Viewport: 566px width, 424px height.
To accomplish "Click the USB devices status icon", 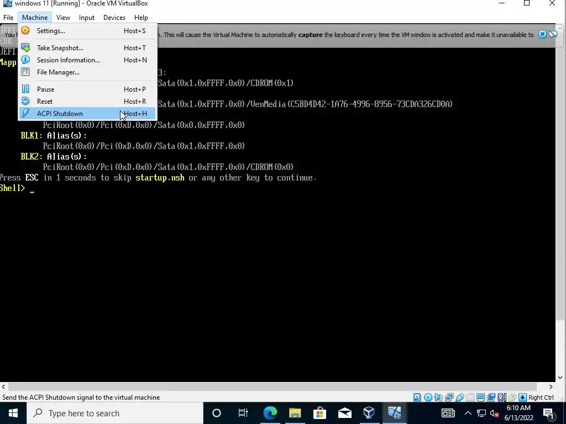I will pyautogui.click(x=459, y=397).
